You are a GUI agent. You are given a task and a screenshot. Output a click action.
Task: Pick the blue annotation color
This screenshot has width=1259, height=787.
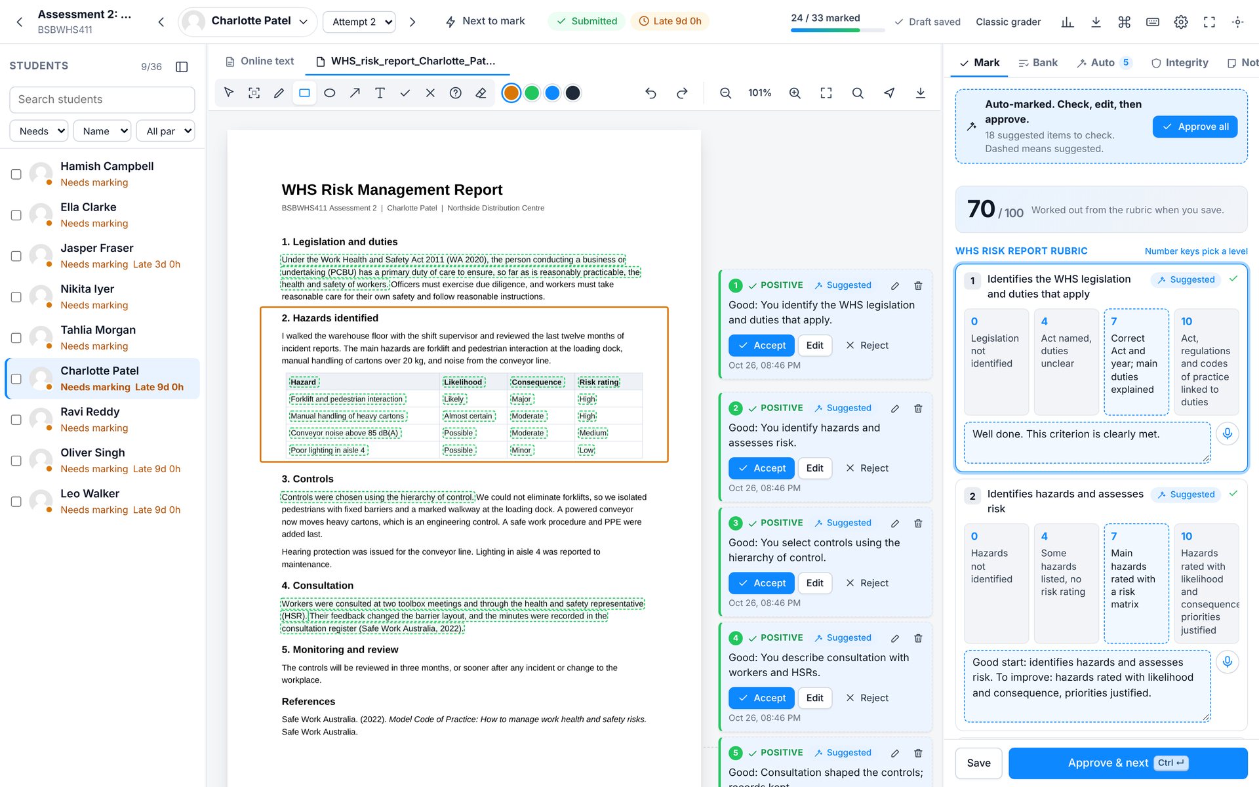tap(552, 93)
